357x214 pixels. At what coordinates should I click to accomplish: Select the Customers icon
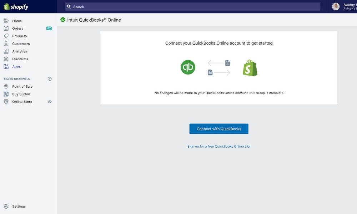6,43
